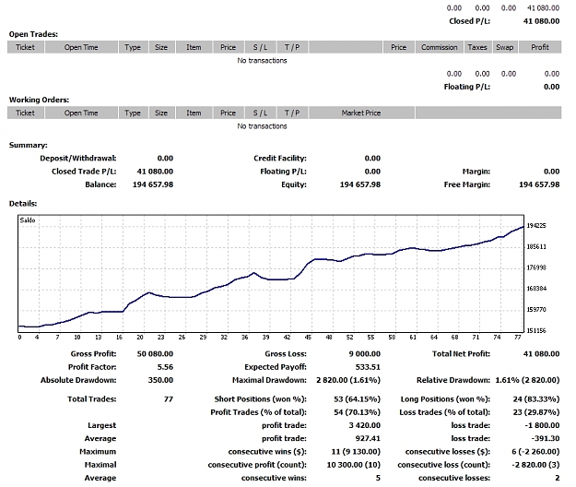Click the Gross Loss value 9 000.00
Viewport: 576px width, 487px height.
(364, 354)
